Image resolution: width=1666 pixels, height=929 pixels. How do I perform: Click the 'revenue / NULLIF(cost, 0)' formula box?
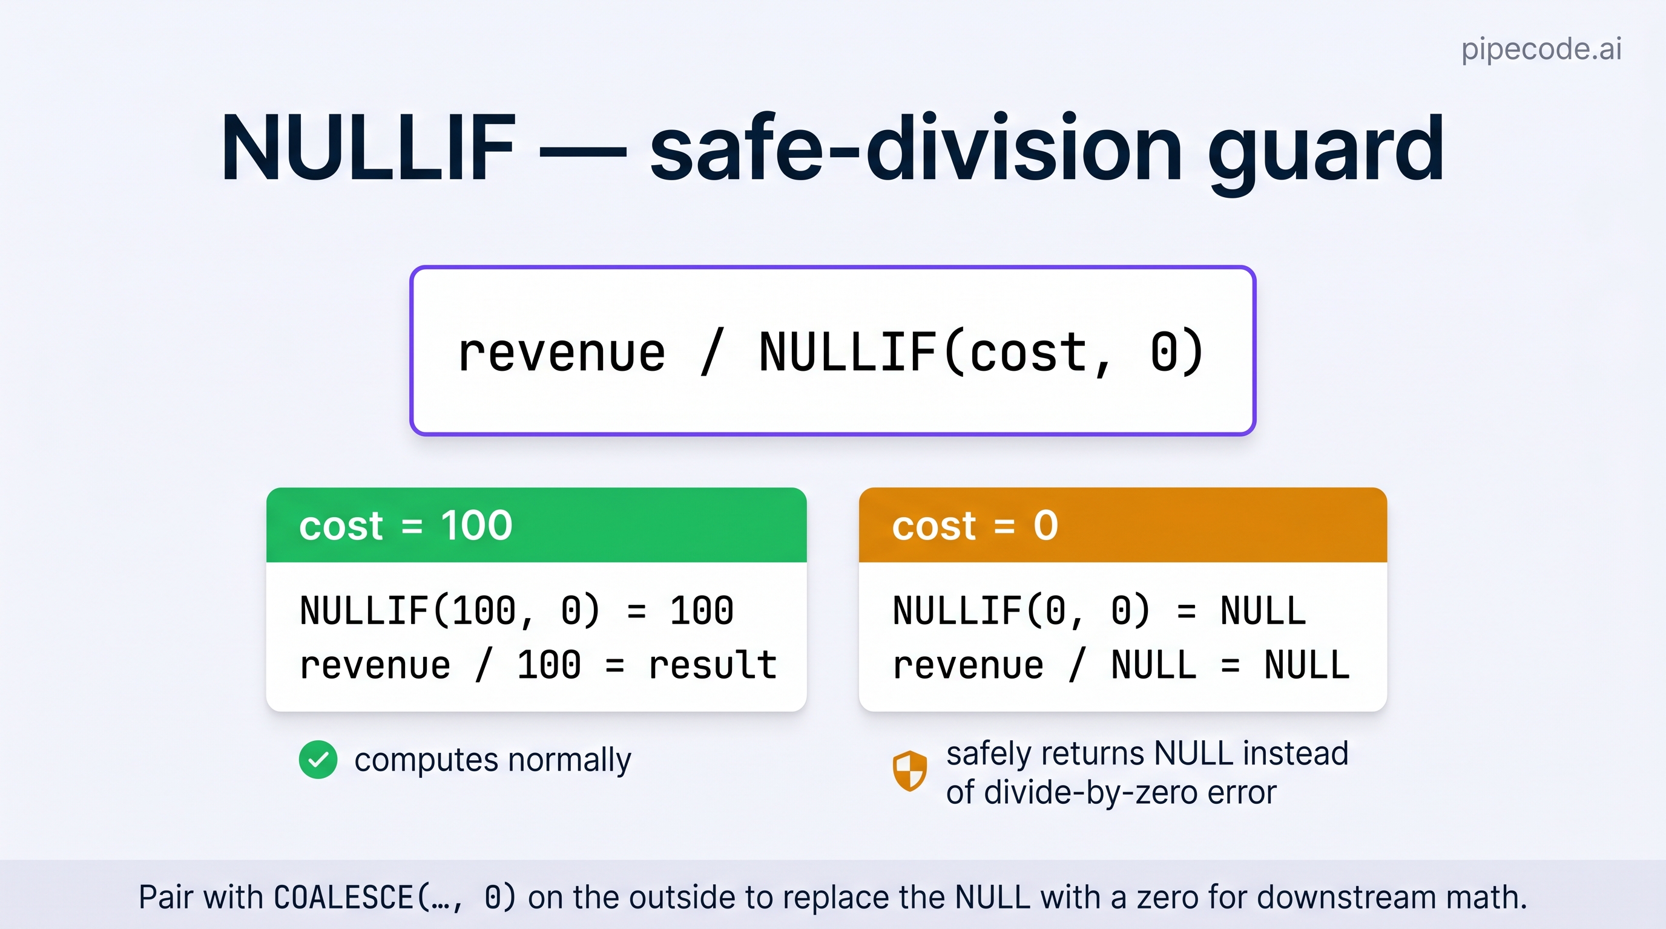tap(832, 351)
